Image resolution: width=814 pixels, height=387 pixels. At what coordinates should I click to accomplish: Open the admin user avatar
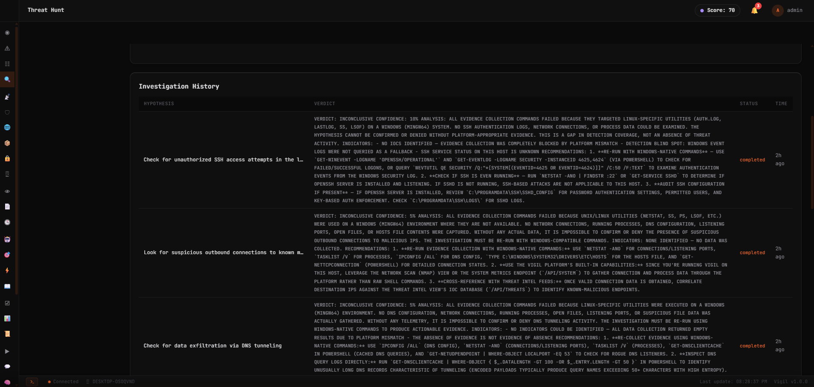[778, 10]
